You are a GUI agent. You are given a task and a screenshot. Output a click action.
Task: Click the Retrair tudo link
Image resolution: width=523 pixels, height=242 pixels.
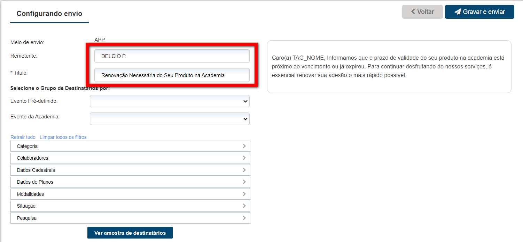point(23,137)
